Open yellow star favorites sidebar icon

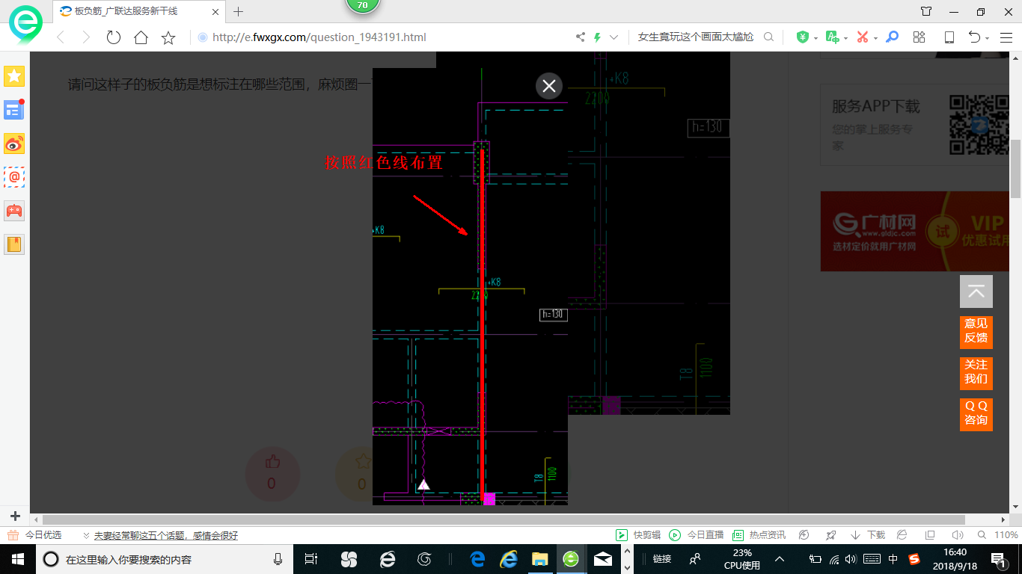(14, 76)
